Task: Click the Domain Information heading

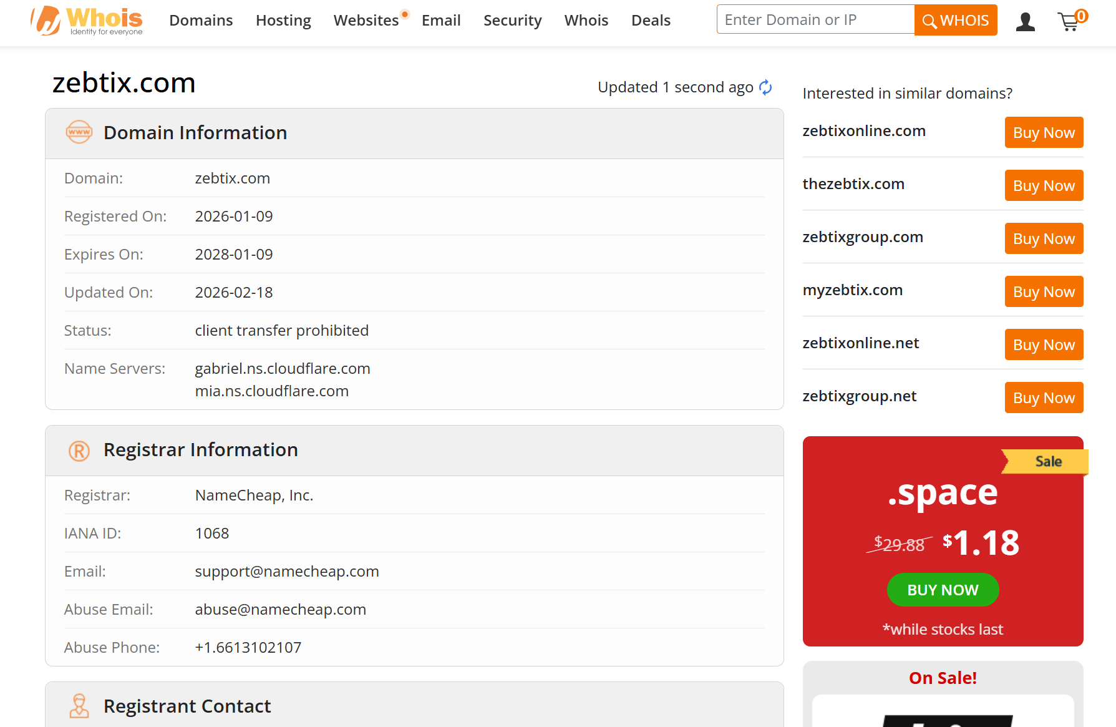Action: 195,133
